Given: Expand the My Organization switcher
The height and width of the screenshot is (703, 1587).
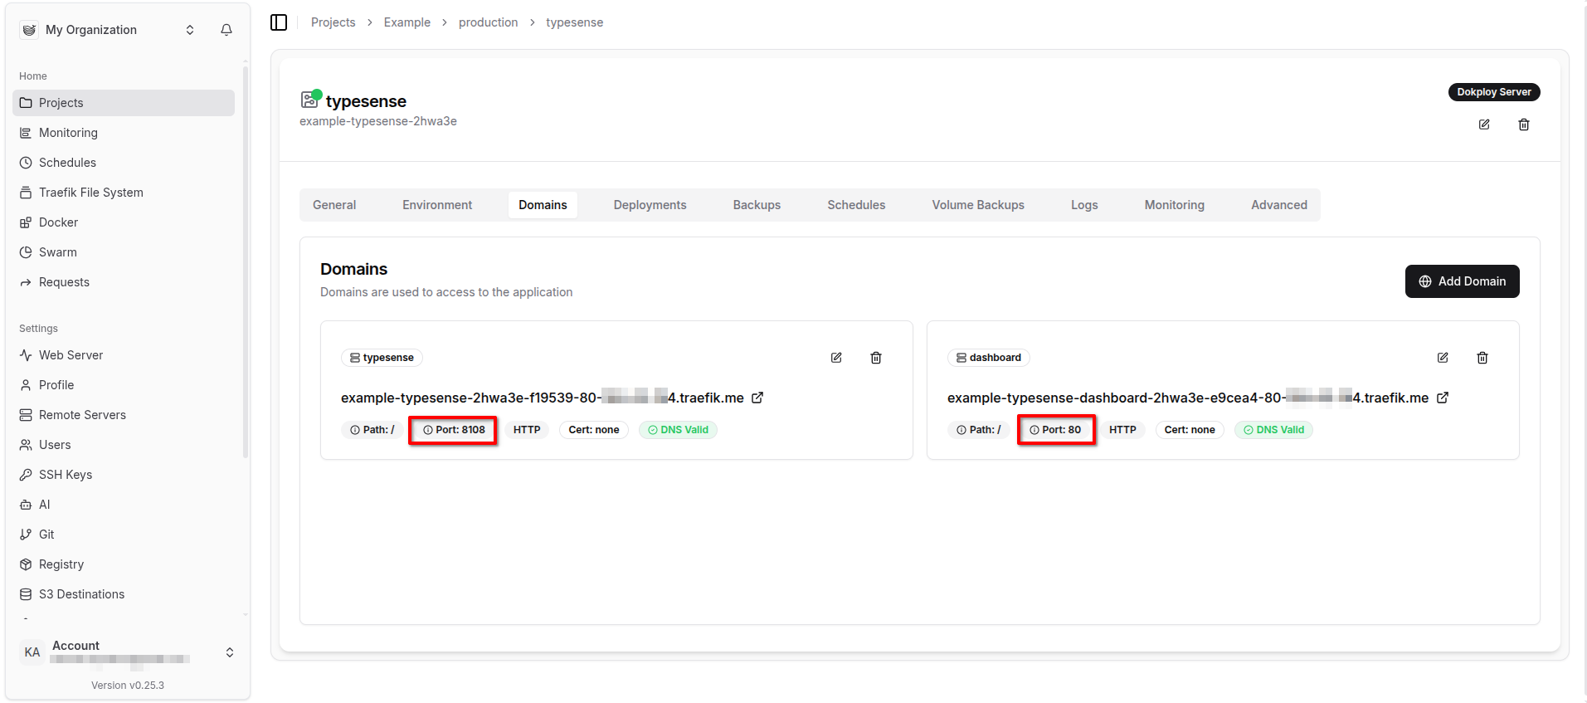Looking at the screenshot, I should pyautogui.click(x=190, y=30).
